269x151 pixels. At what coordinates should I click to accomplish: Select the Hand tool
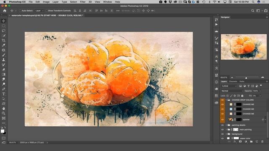tap(3, 108)
